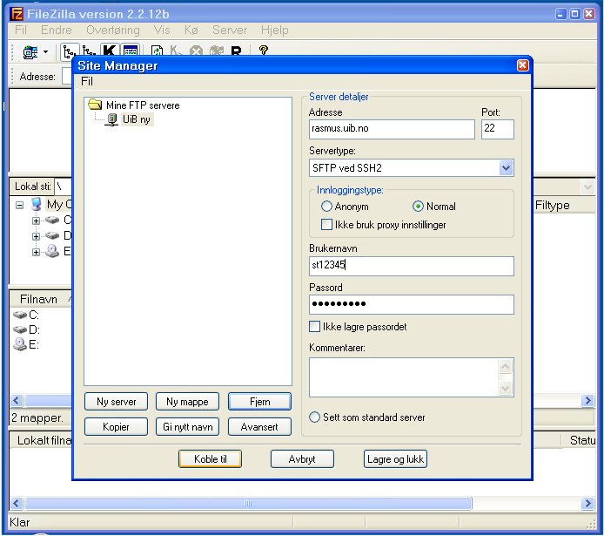Click the bold K toolbar icon
This screenshot has height=536, width=604.
[x=110, y=52]
